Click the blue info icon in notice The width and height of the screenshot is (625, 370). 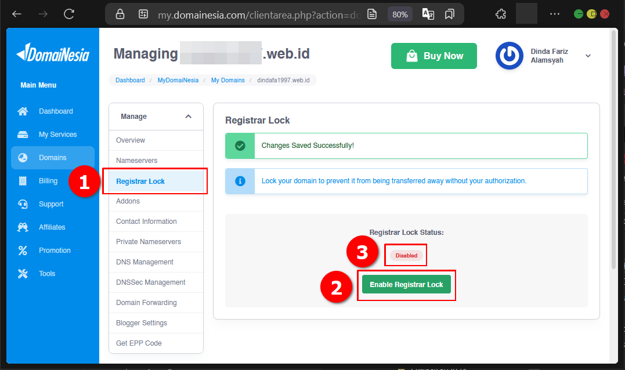point(240,181)
